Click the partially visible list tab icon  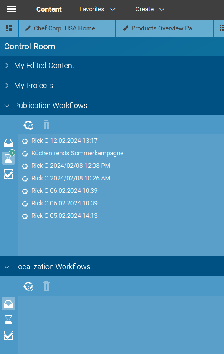tap(221, 28)
